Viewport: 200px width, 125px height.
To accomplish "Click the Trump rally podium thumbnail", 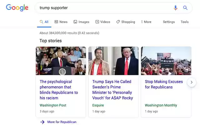I will coord(61,61).
